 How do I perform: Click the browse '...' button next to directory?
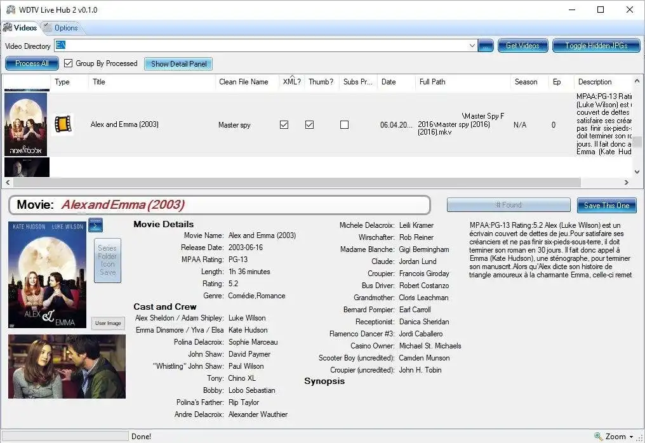click(x=486, y=46)
